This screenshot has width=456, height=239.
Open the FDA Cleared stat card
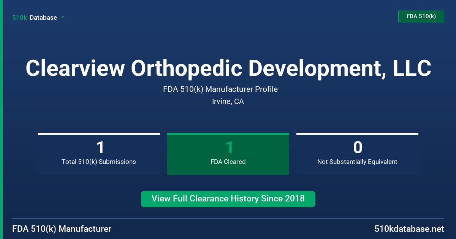(x=228, y=154)
